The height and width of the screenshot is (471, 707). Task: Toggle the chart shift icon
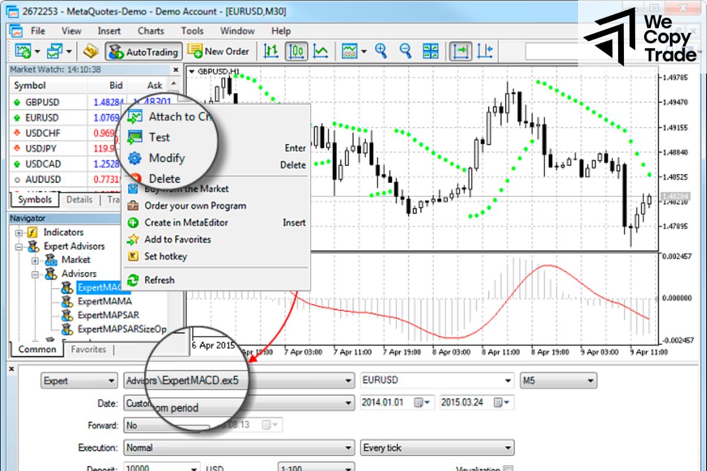pyautogui.click(x=485, y=51)
